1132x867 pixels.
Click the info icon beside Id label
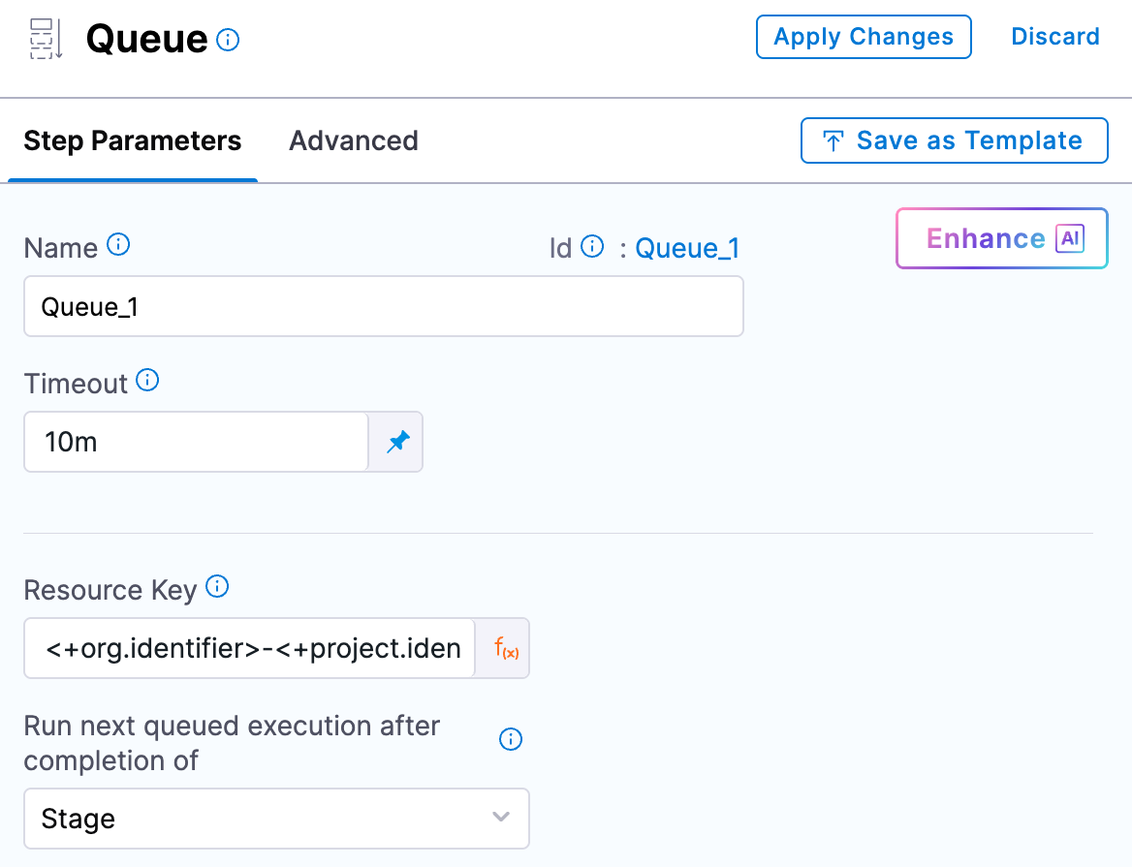click(x=592, y=247)
